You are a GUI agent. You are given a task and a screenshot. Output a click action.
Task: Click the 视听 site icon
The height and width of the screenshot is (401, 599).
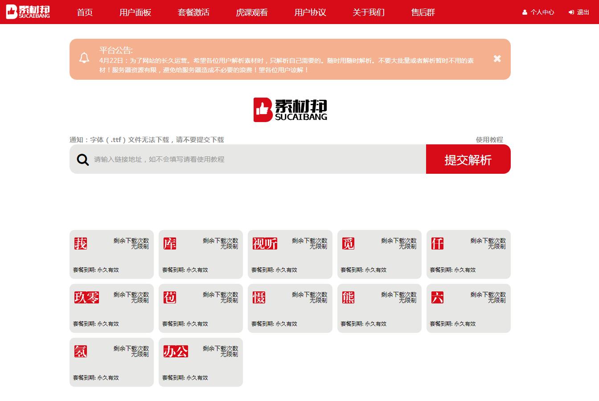pos(265,243)
